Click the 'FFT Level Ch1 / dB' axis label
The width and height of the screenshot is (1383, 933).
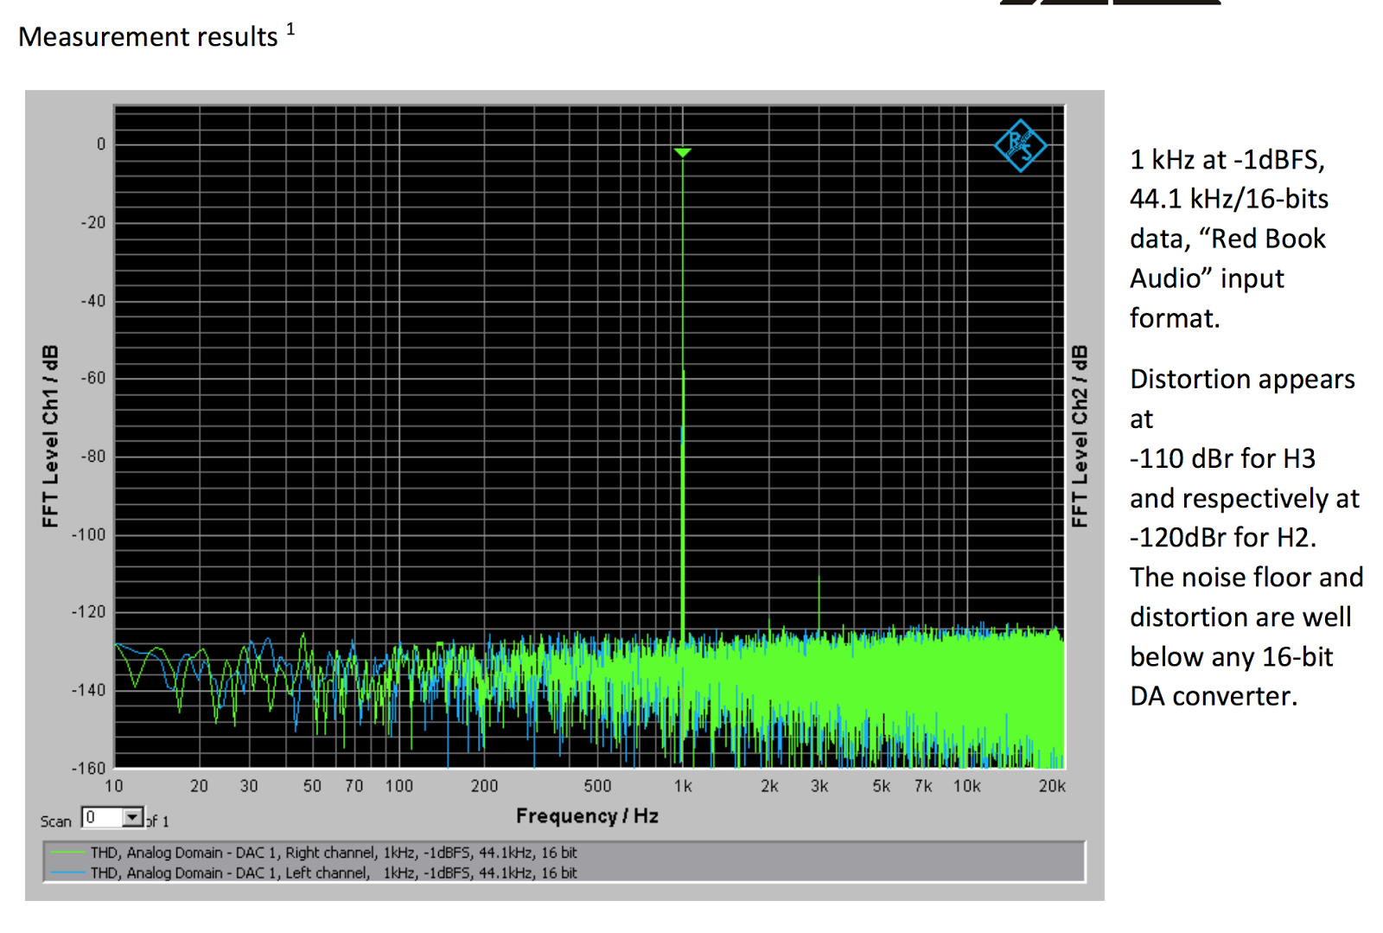51,437
